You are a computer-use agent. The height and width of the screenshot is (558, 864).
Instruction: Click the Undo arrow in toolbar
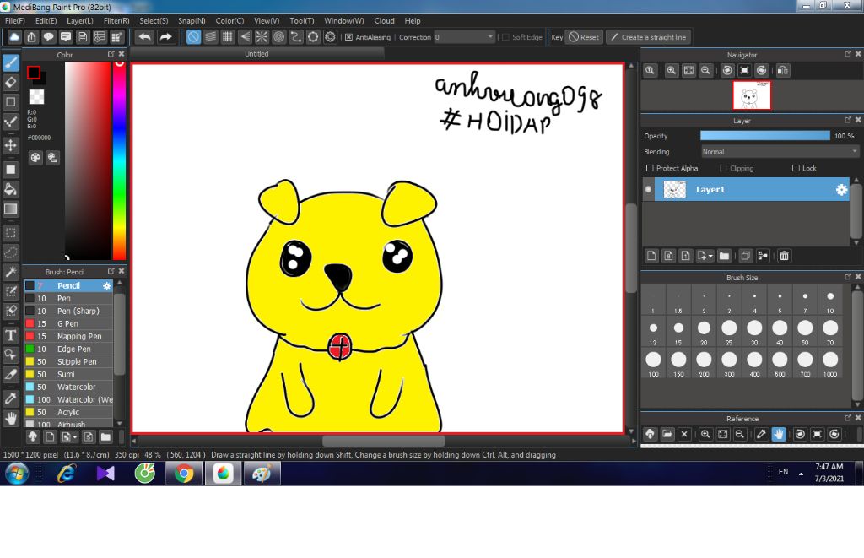(145, 37)
